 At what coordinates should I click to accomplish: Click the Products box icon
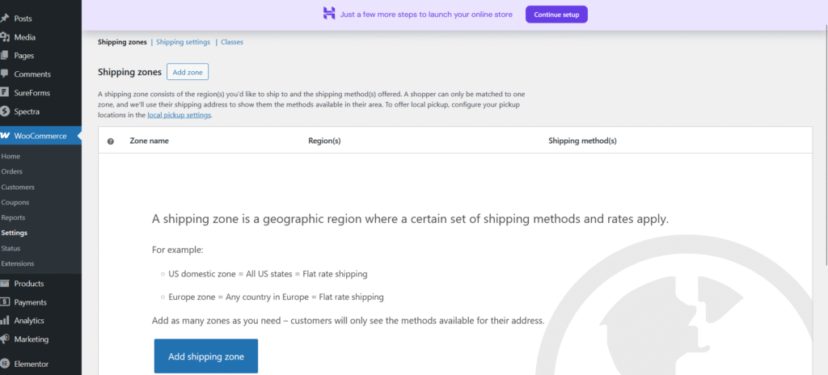(5, 284)
